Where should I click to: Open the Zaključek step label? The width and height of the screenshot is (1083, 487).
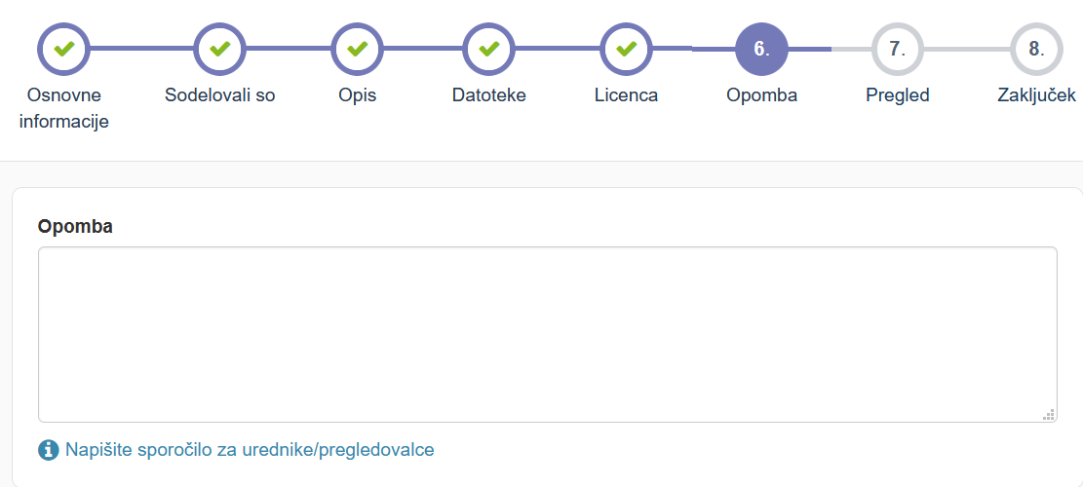(1037, 95)
